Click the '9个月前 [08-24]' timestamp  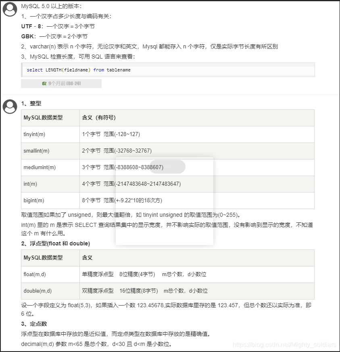[65, 84]
